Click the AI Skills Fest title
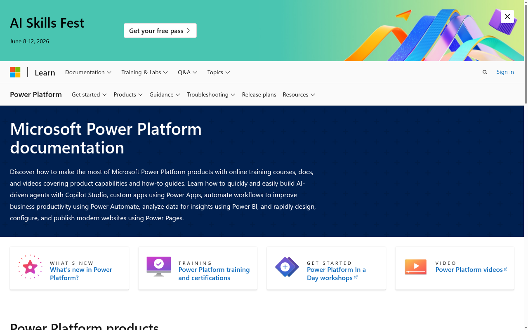This screenshot has width=528, height=330. click(47, 23)
